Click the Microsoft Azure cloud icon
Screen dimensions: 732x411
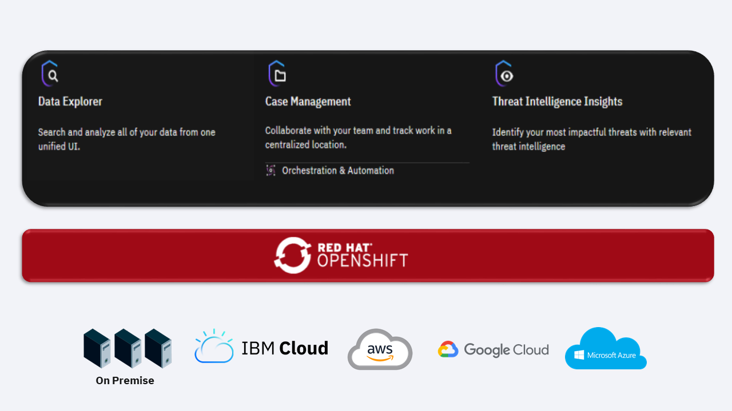[606, 347]
